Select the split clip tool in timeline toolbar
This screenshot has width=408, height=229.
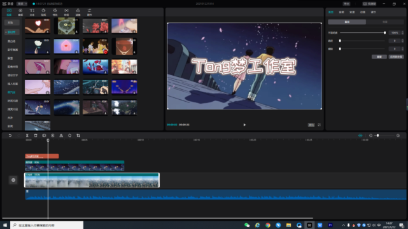click(x=27, y=135)
